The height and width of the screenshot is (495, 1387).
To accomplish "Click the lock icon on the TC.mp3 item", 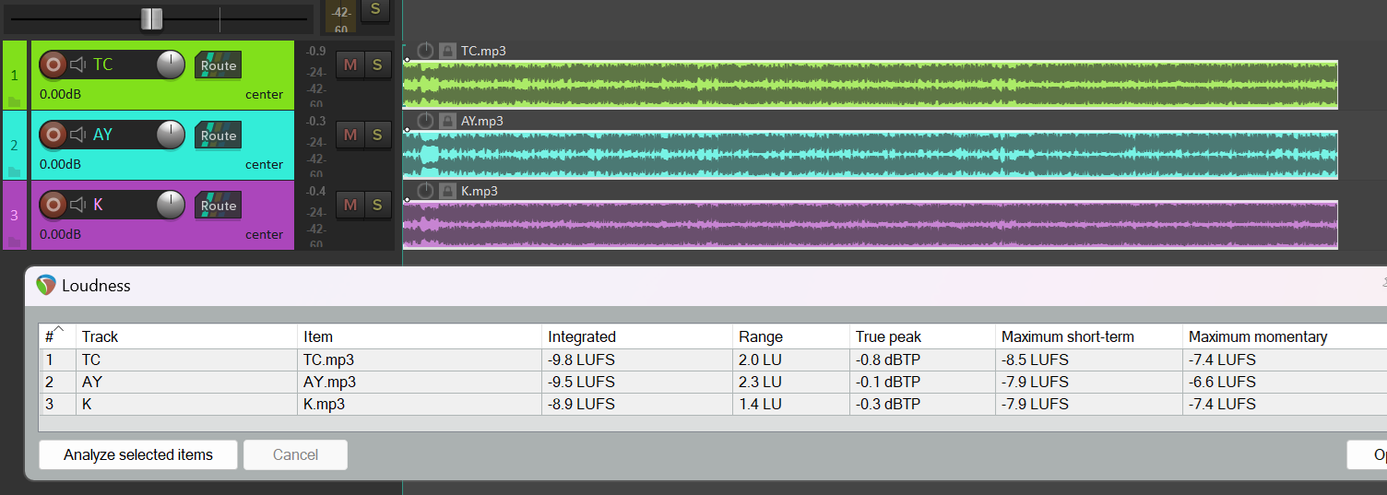I will pyautogui.click(x=447, y=51).
